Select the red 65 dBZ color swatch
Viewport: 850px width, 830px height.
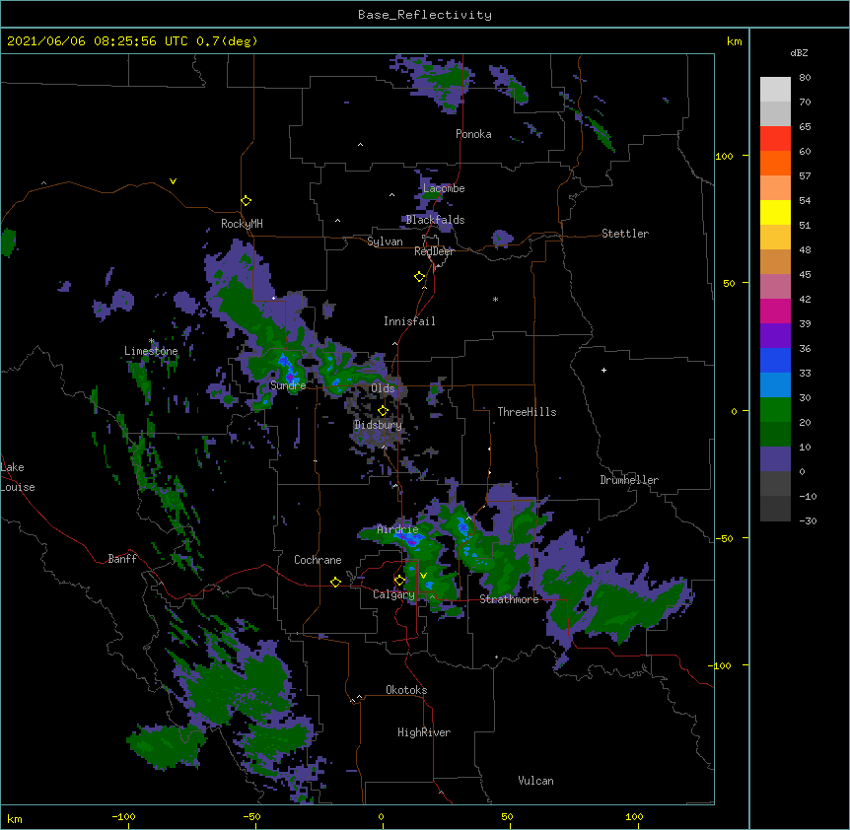775,139
